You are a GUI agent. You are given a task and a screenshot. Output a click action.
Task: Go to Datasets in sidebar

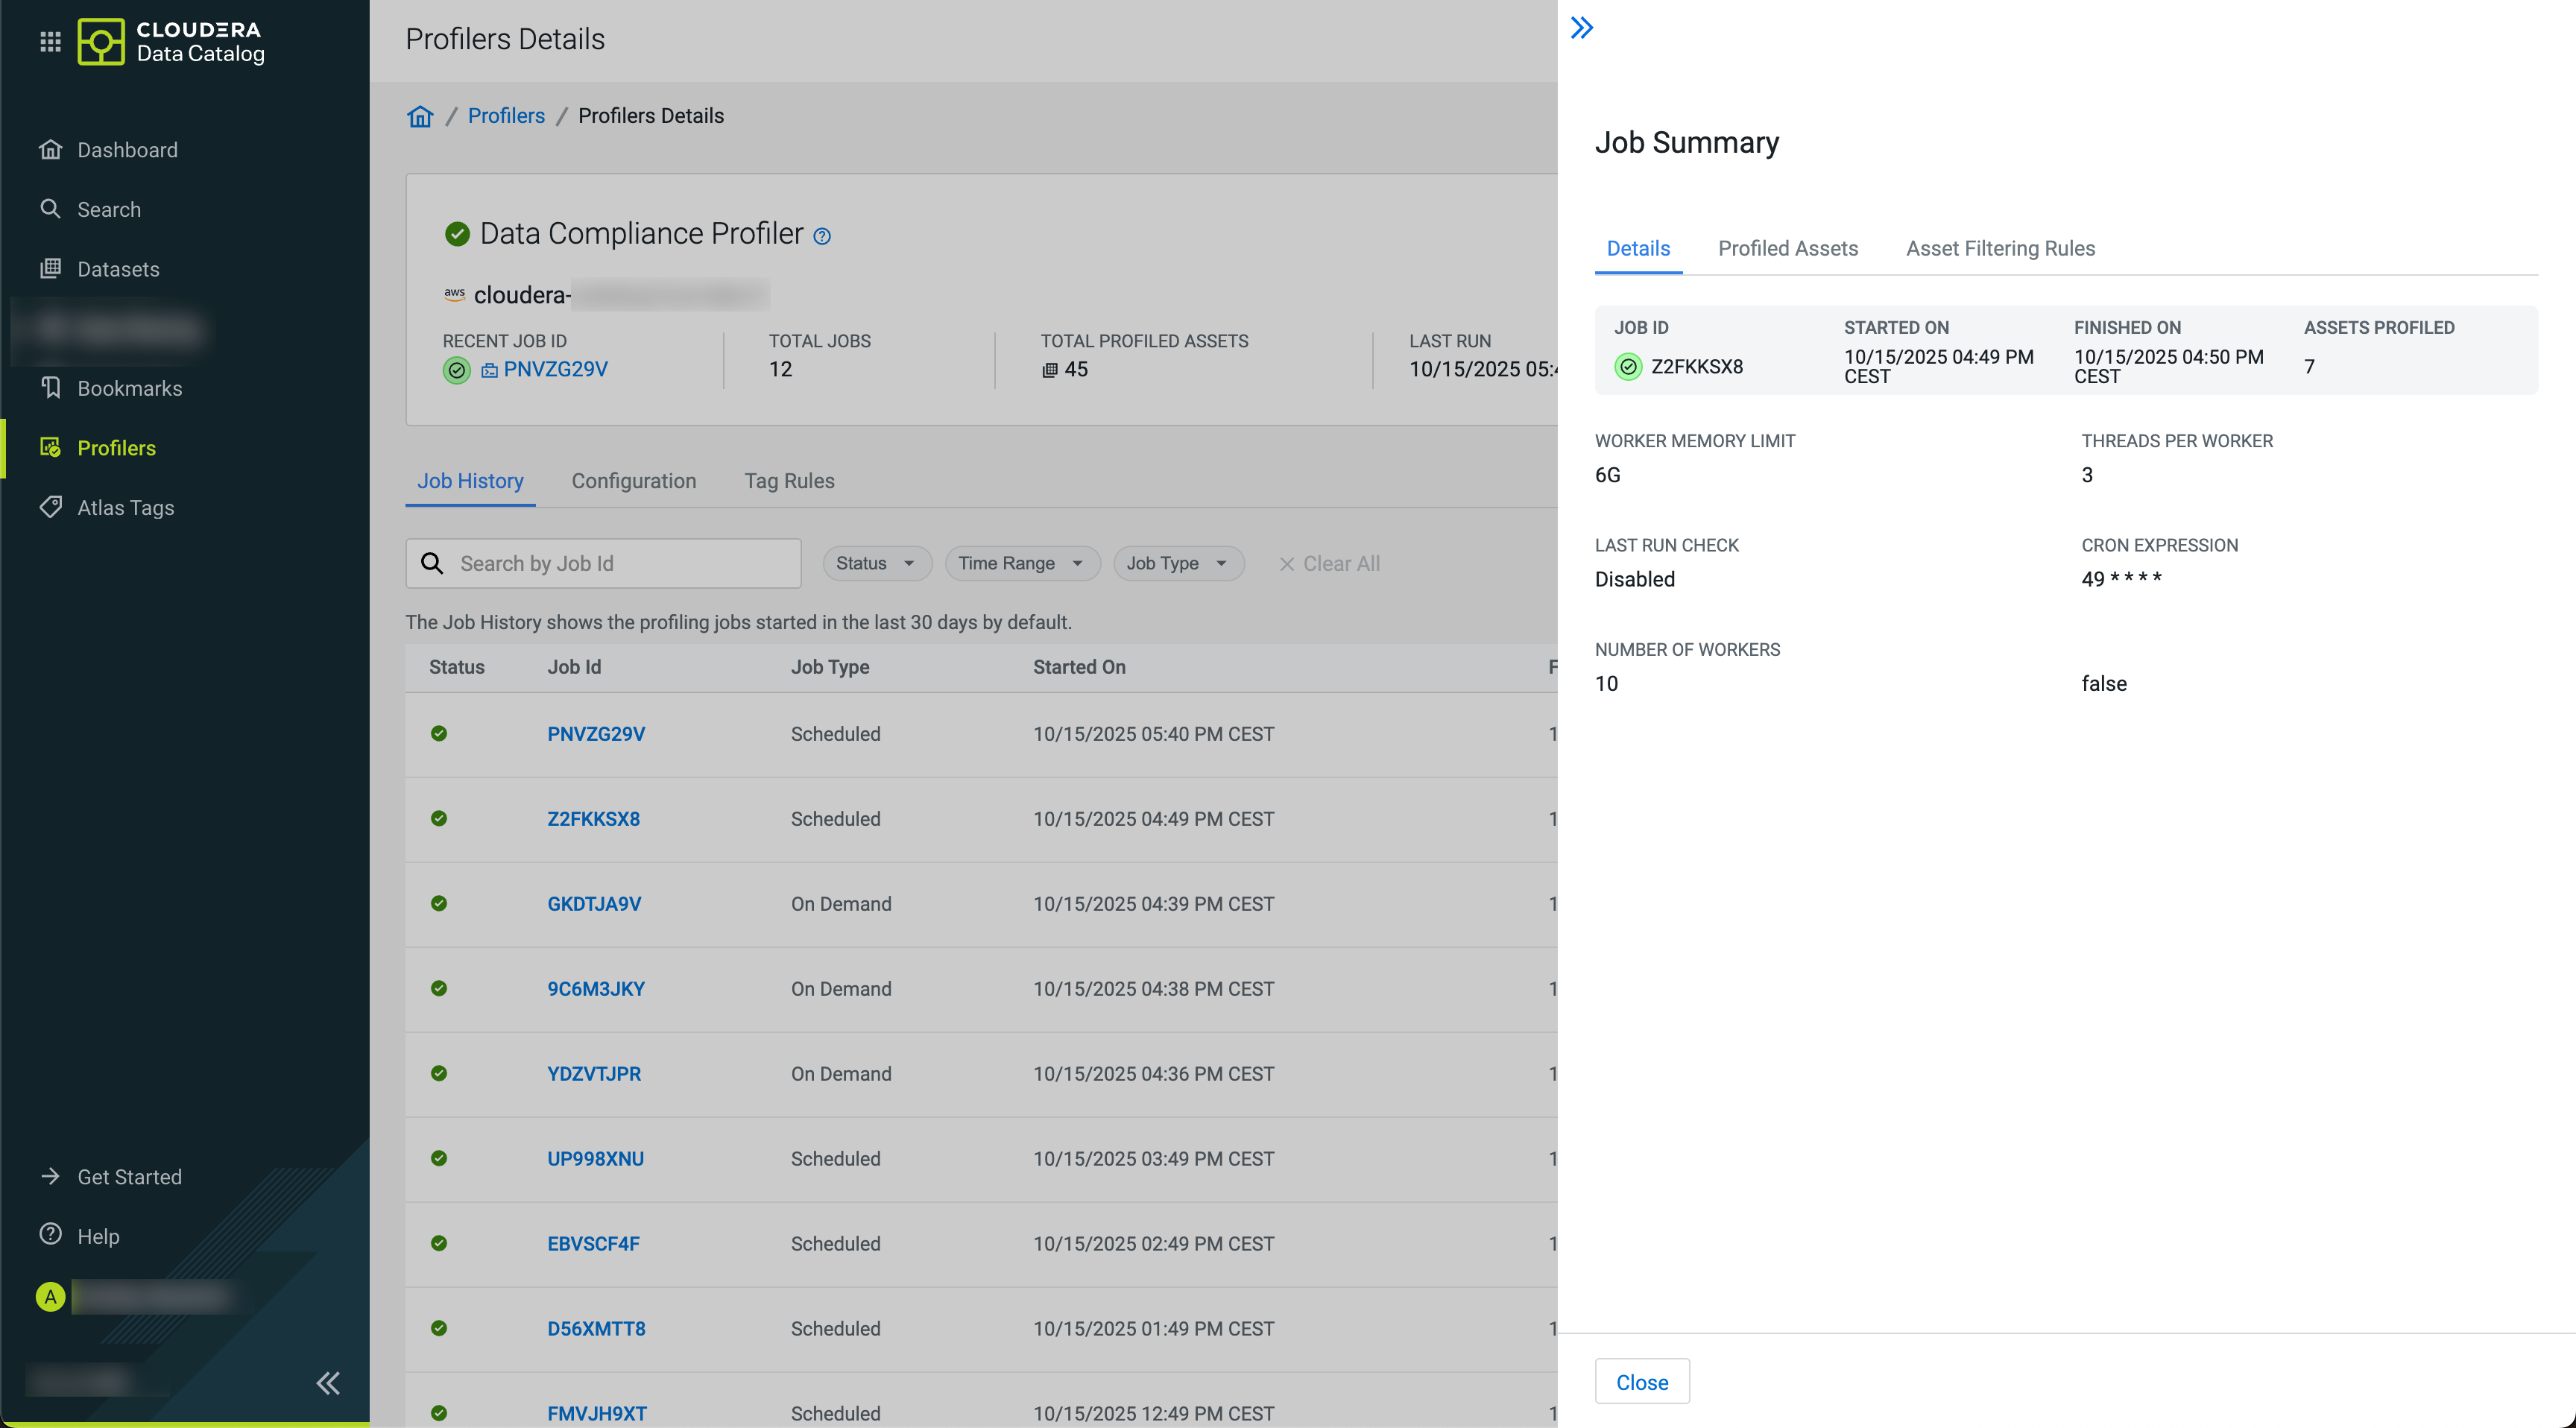[118, 269]
